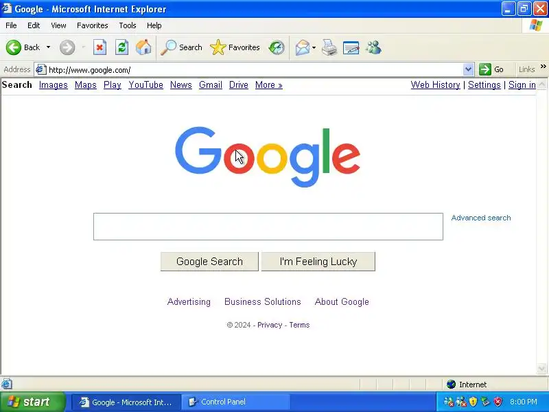Open the Advertising link
Viewport: 549px width, 412px height.
189,301
